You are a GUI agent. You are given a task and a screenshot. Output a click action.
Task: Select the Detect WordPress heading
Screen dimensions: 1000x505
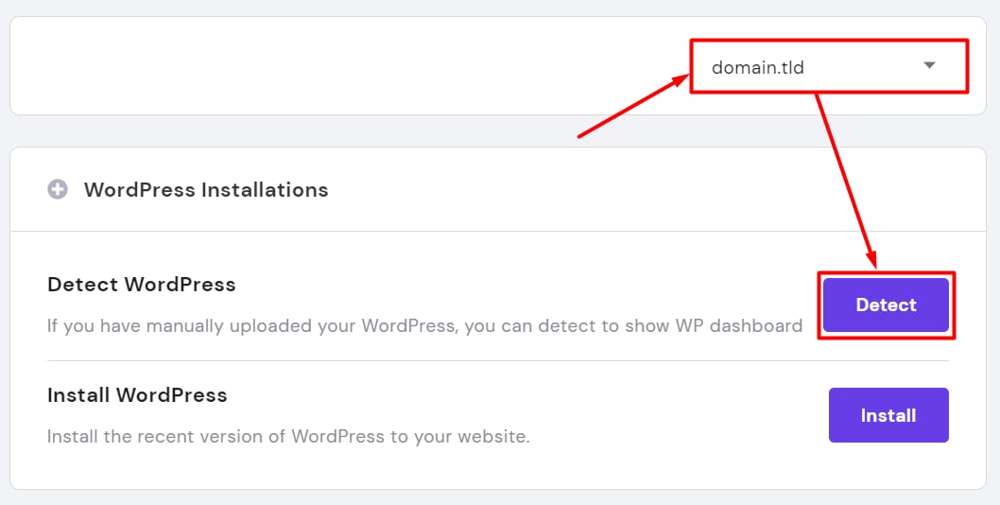142,285
